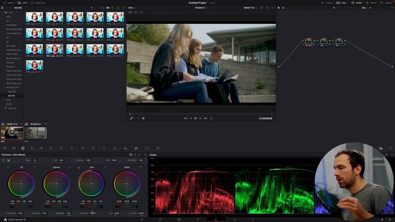Screen dimensions: 395x222
Task: Open the Camera Raw palette
Action: click(x=4, y=149)
